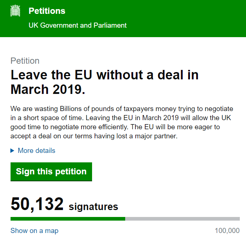Click the green filled part of signature progress bar

coord(68,219)
